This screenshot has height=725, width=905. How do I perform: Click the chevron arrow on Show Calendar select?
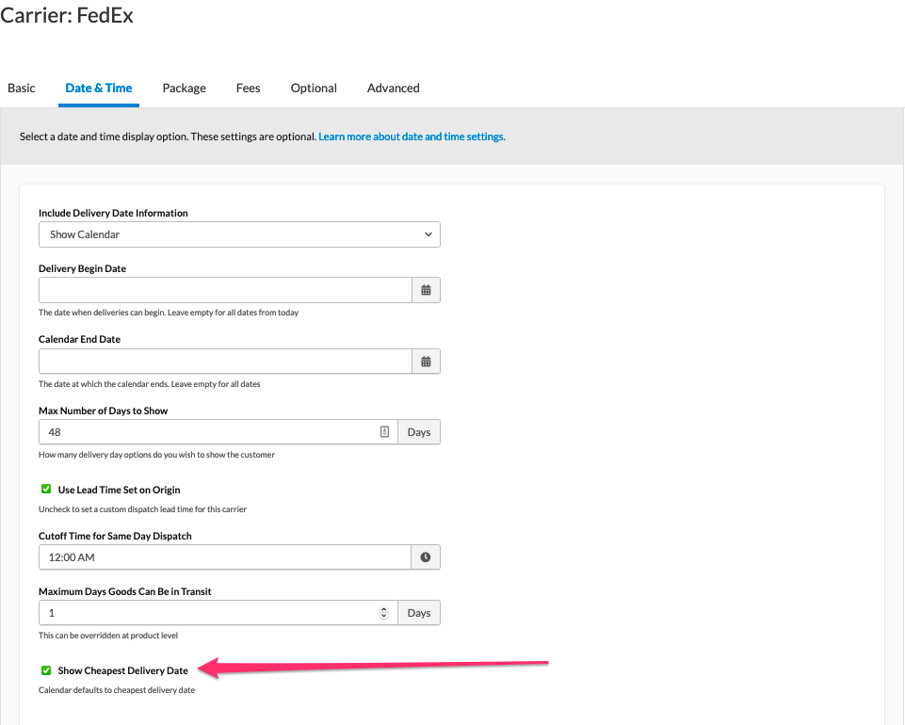point(428,234)
